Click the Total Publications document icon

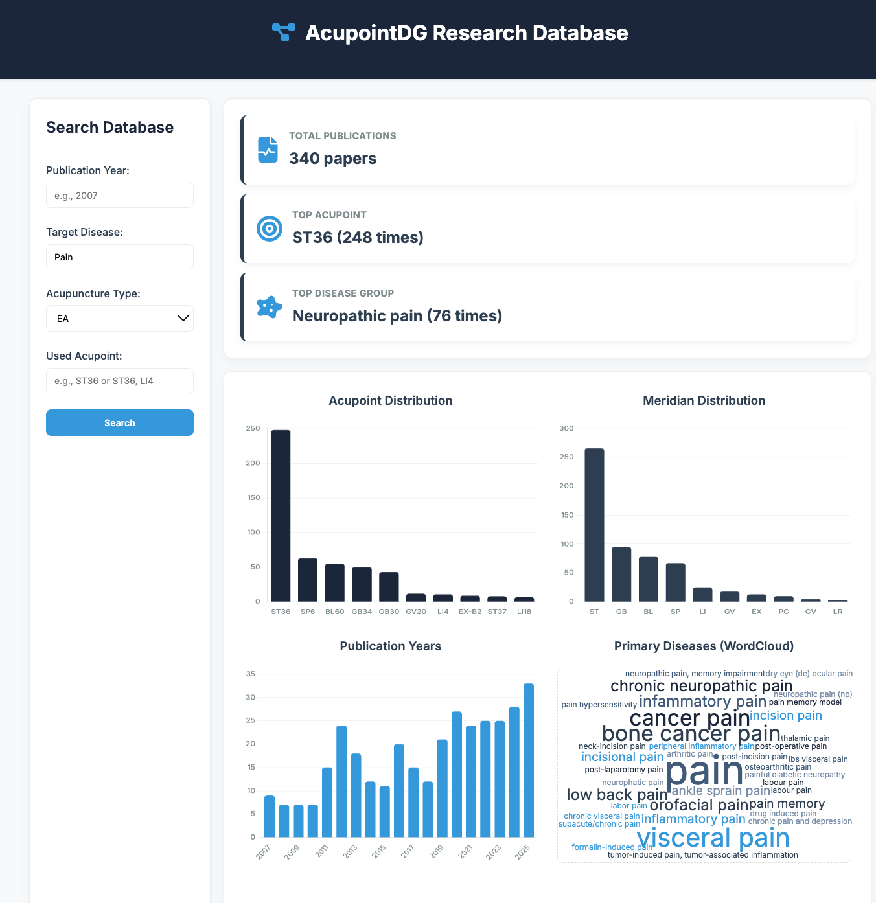pos(268,150)
